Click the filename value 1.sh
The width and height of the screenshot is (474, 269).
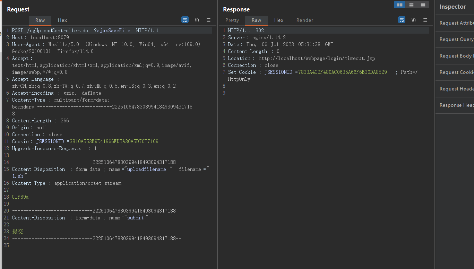tap(18, 176)
